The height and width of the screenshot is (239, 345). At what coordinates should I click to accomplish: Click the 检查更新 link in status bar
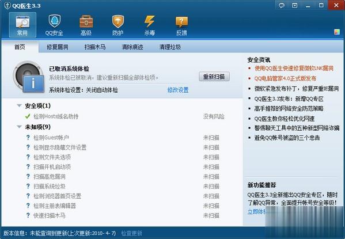(x=131, y=233)
